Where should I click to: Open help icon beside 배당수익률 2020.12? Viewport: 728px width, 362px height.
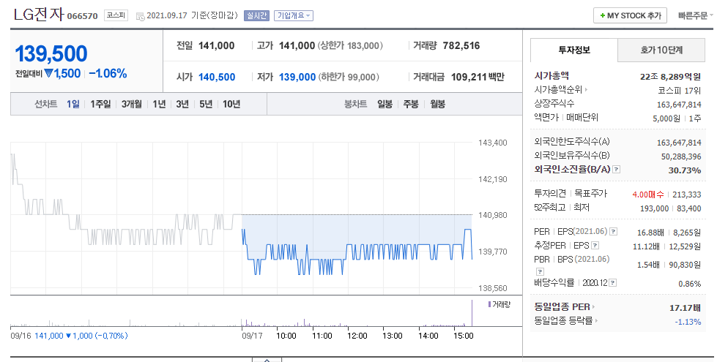613,283
